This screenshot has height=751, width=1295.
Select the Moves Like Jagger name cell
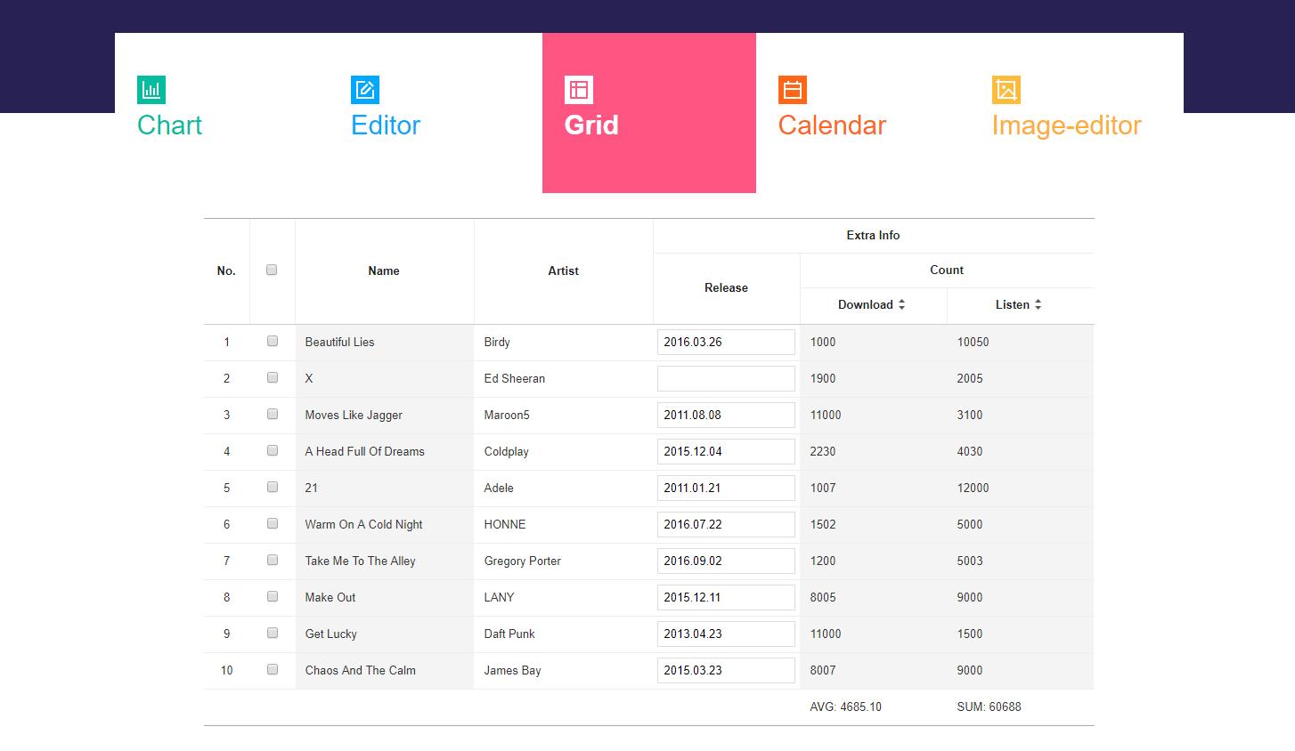coord(384,415)
